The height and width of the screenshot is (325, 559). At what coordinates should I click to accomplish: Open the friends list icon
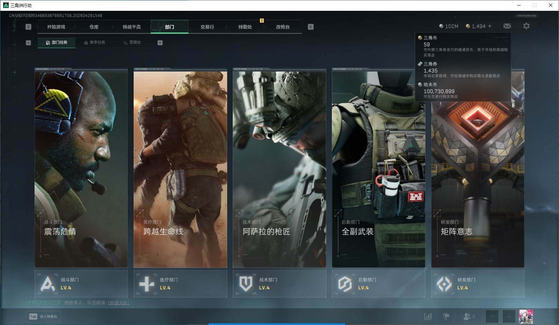point(467,316)
